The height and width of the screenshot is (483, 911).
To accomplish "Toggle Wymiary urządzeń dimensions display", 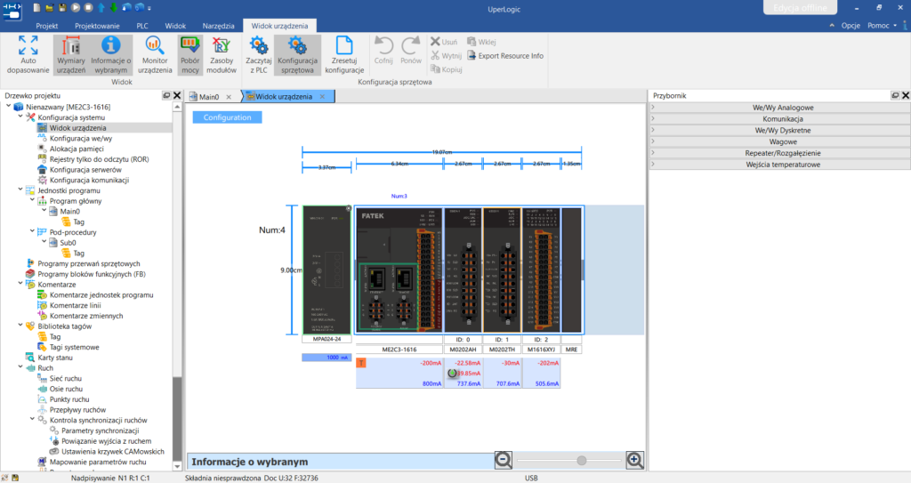I will point(71,54).
